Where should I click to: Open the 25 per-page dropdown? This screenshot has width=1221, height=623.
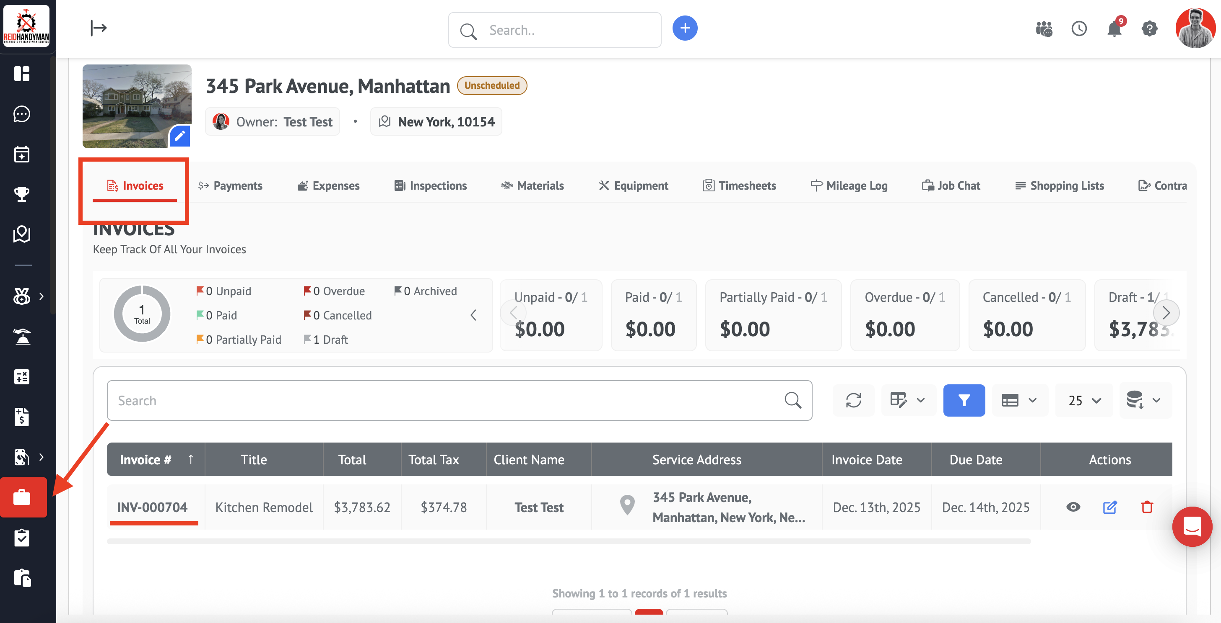(x=1083, y=401)
